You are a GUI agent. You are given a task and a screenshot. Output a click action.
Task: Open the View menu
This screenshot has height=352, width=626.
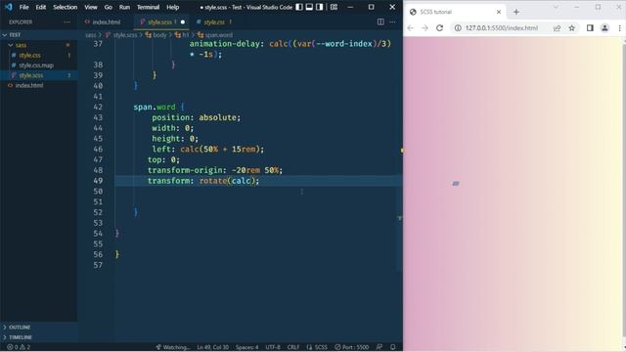pyautogui.click(x=91, y=7)
